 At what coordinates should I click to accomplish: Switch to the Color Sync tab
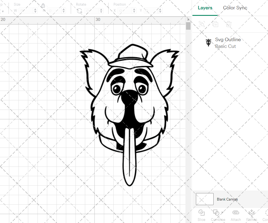pos(235,8)
